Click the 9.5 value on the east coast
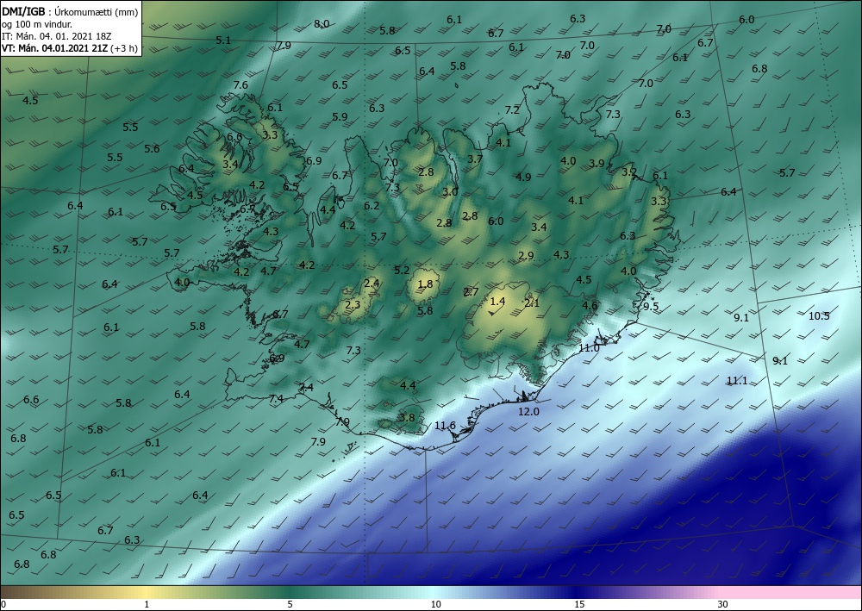 (651, 307)
